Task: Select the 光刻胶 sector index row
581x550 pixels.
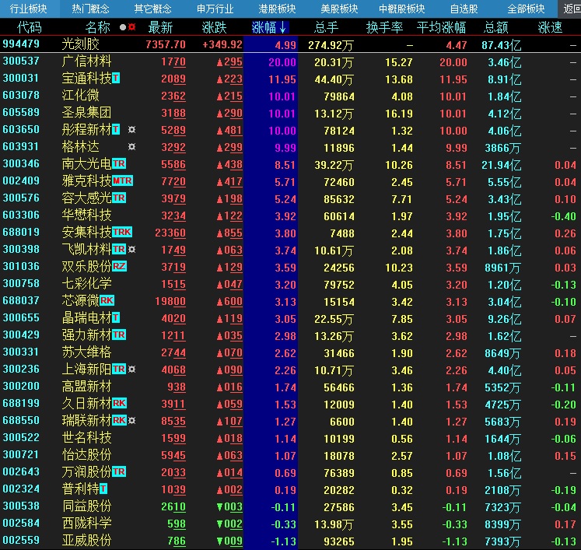Action: pyautogui.click(x=81, y=44)
